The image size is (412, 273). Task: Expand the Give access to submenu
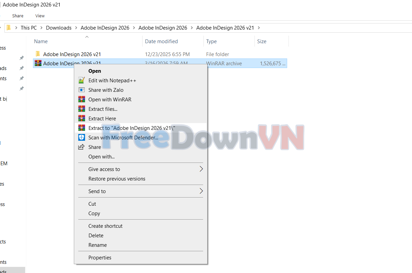[x=104, y=169]
